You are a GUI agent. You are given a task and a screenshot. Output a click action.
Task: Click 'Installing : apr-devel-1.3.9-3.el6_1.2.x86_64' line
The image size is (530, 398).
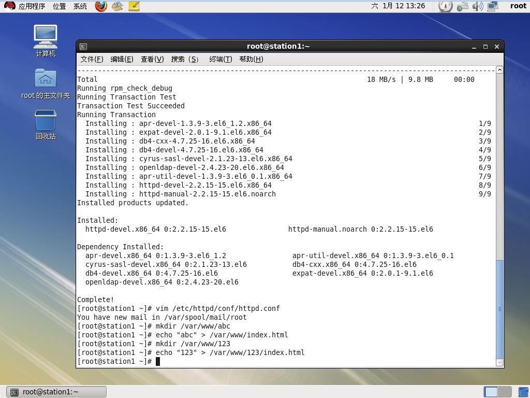click(179, 123)
